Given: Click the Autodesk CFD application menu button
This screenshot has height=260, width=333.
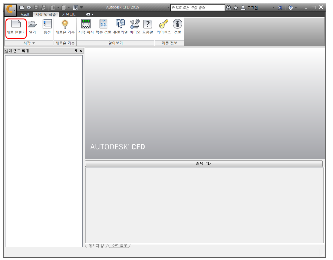Looking at the screenshot, I should click(10, 10).
